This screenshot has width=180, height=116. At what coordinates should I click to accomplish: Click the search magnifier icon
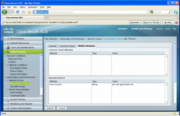point(170,12)
